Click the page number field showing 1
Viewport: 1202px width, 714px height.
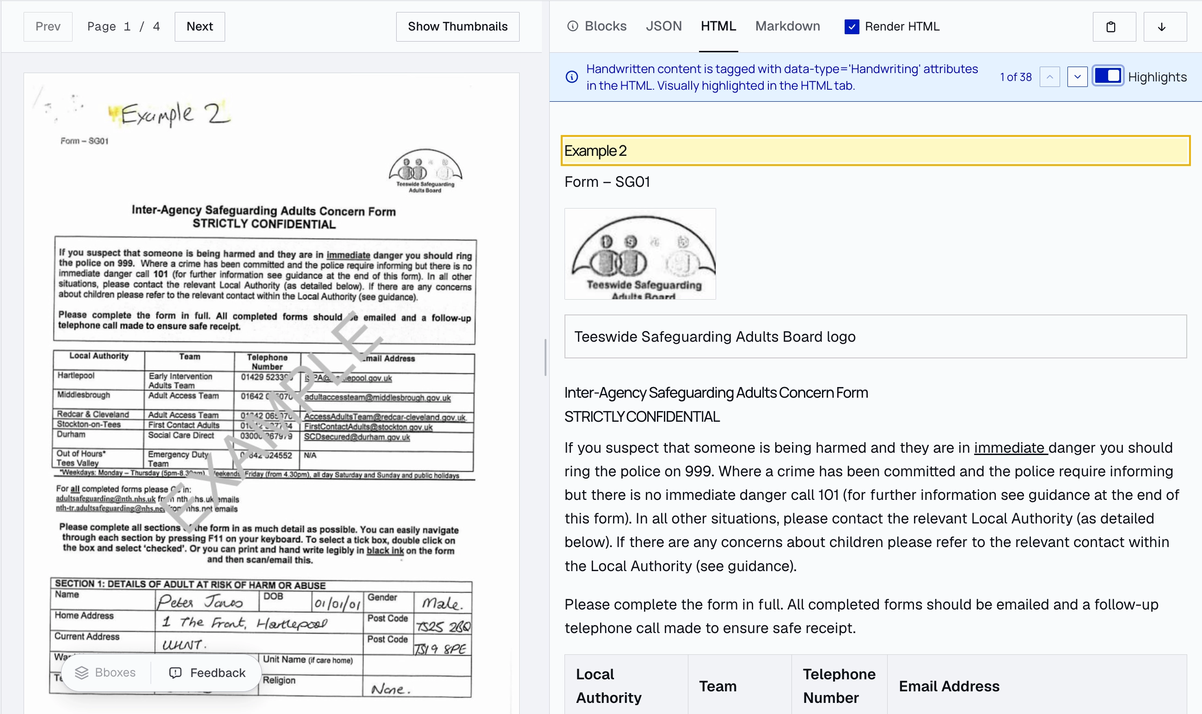coord(127,26)
